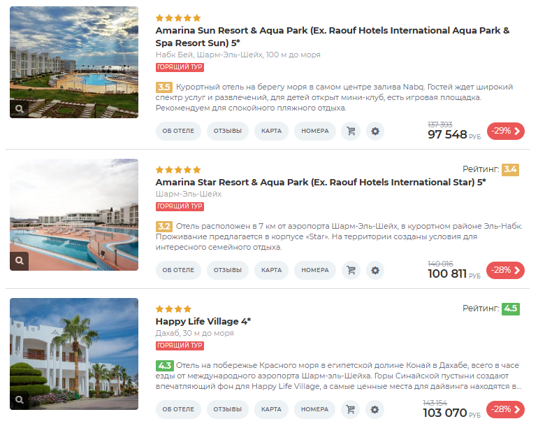Open the -28% offer for Amarina Star
Viewport: 538px width, 426px height.
click(505, 270)
